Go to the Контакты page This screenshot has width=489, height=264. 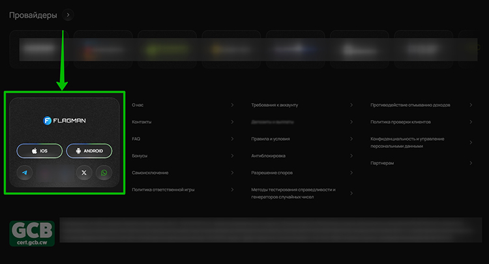tap(141, 122)
